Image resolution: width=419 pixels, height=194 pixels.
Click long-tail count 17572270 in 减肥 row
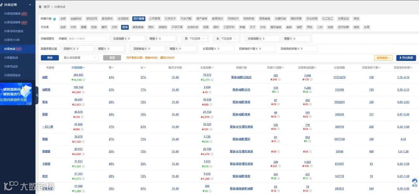coord(339,78)
